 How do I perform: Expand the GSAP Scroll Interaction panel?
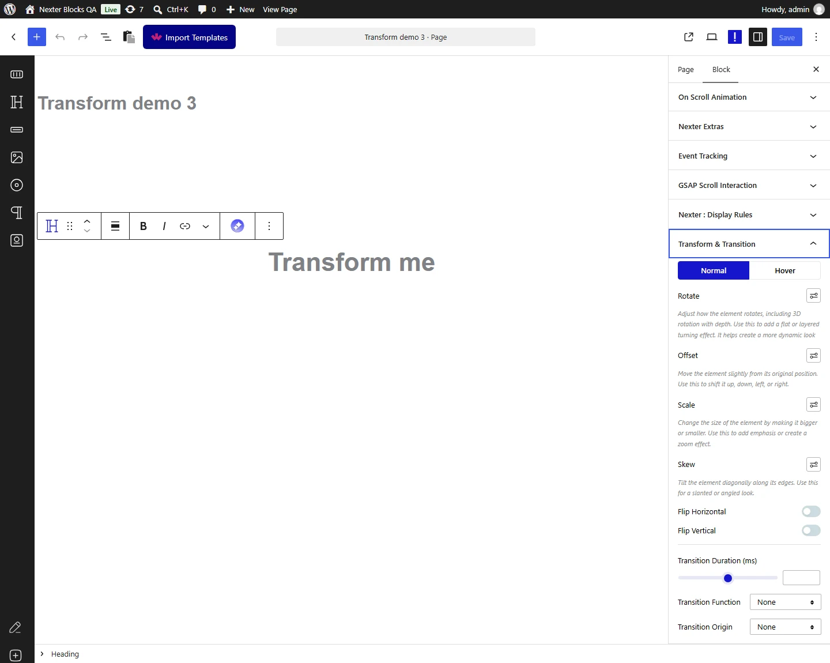(749, 186)
